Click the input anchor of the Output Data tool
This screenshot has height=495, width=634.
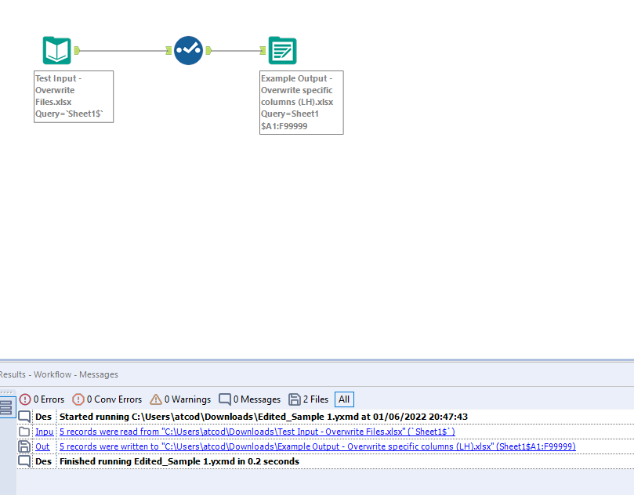(x=263, y=49)
